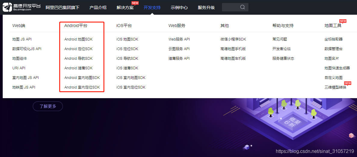
Task: Open Android 地图SDK link
Action: point(78,39)
